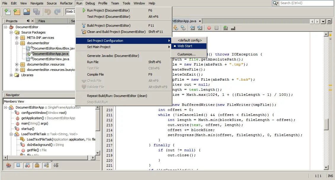Click the Navigator horizontal scrollbar right arrow
This screenshot has height=180, width=335.
pos(93,157)
